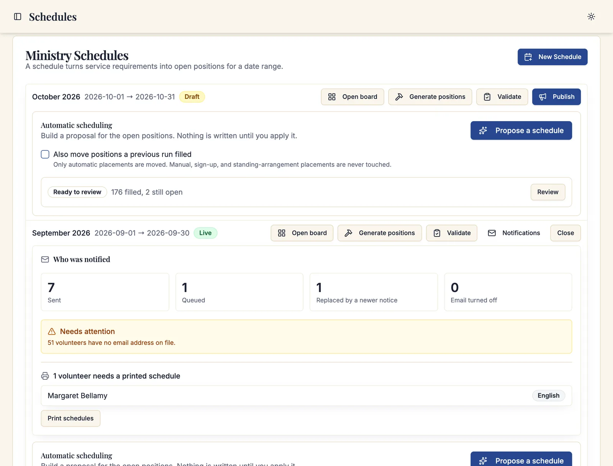
Task: Toggle the sidebar panel icon
Action: (x=18, y=16)
